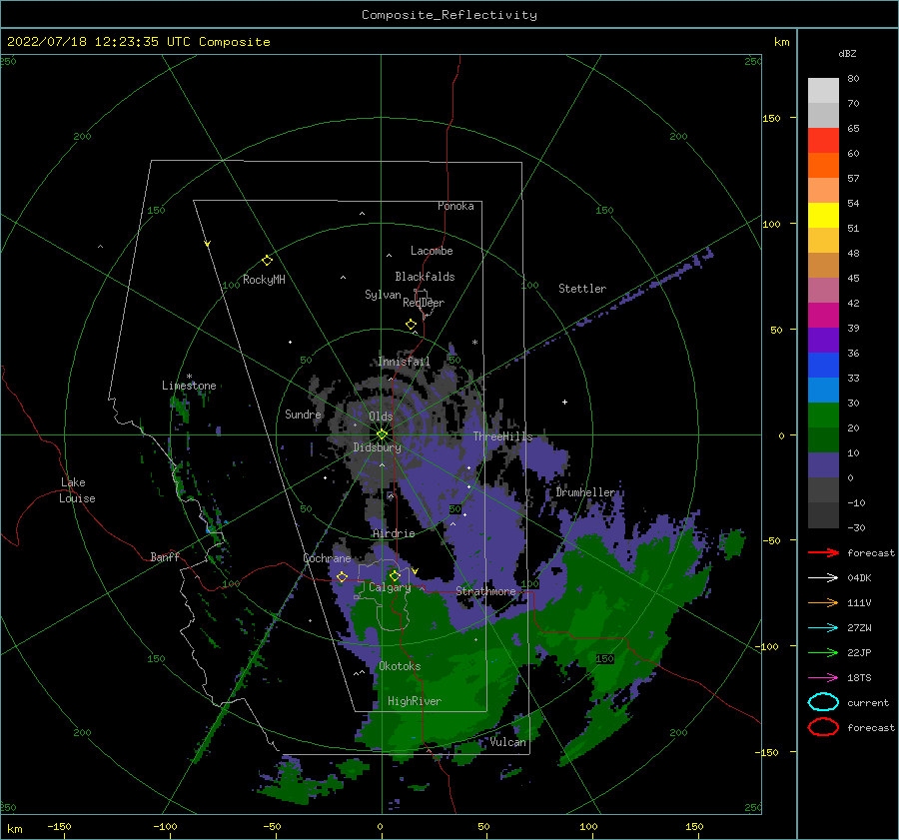Click the Okotoks city label
Screen dimensions: 899x840
point(400,666)
